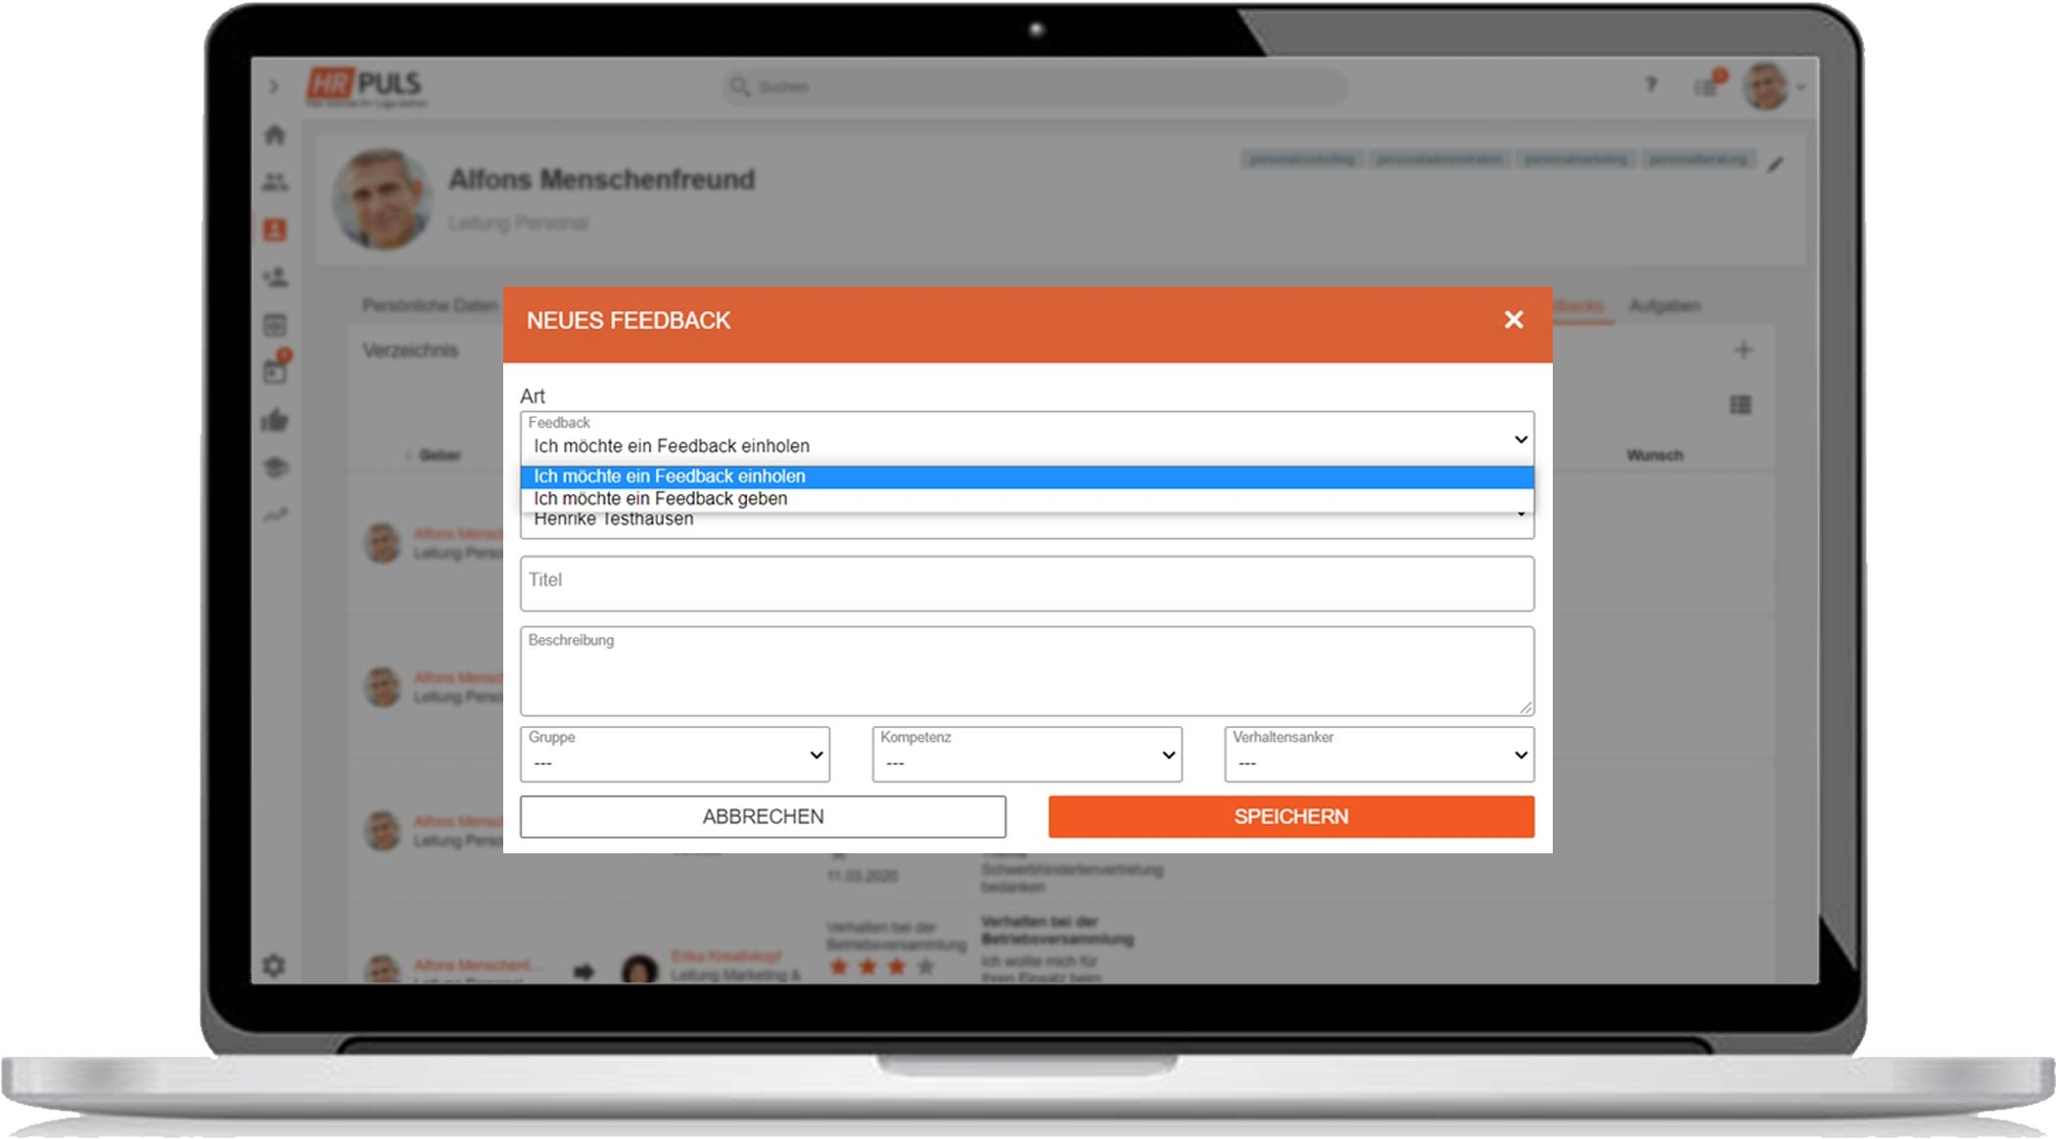Viewport: 2056px width, 1139px height.
Task: Select 'Ich möchte ein Feedback geben' option
Action: click(x=660, y=499)
